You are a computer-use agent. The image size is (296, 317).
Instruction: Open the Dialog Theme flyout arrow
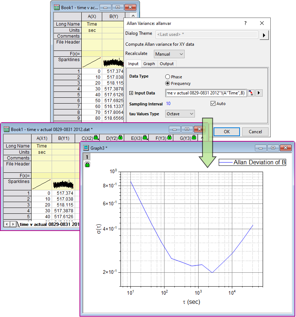tap(264, 35)
